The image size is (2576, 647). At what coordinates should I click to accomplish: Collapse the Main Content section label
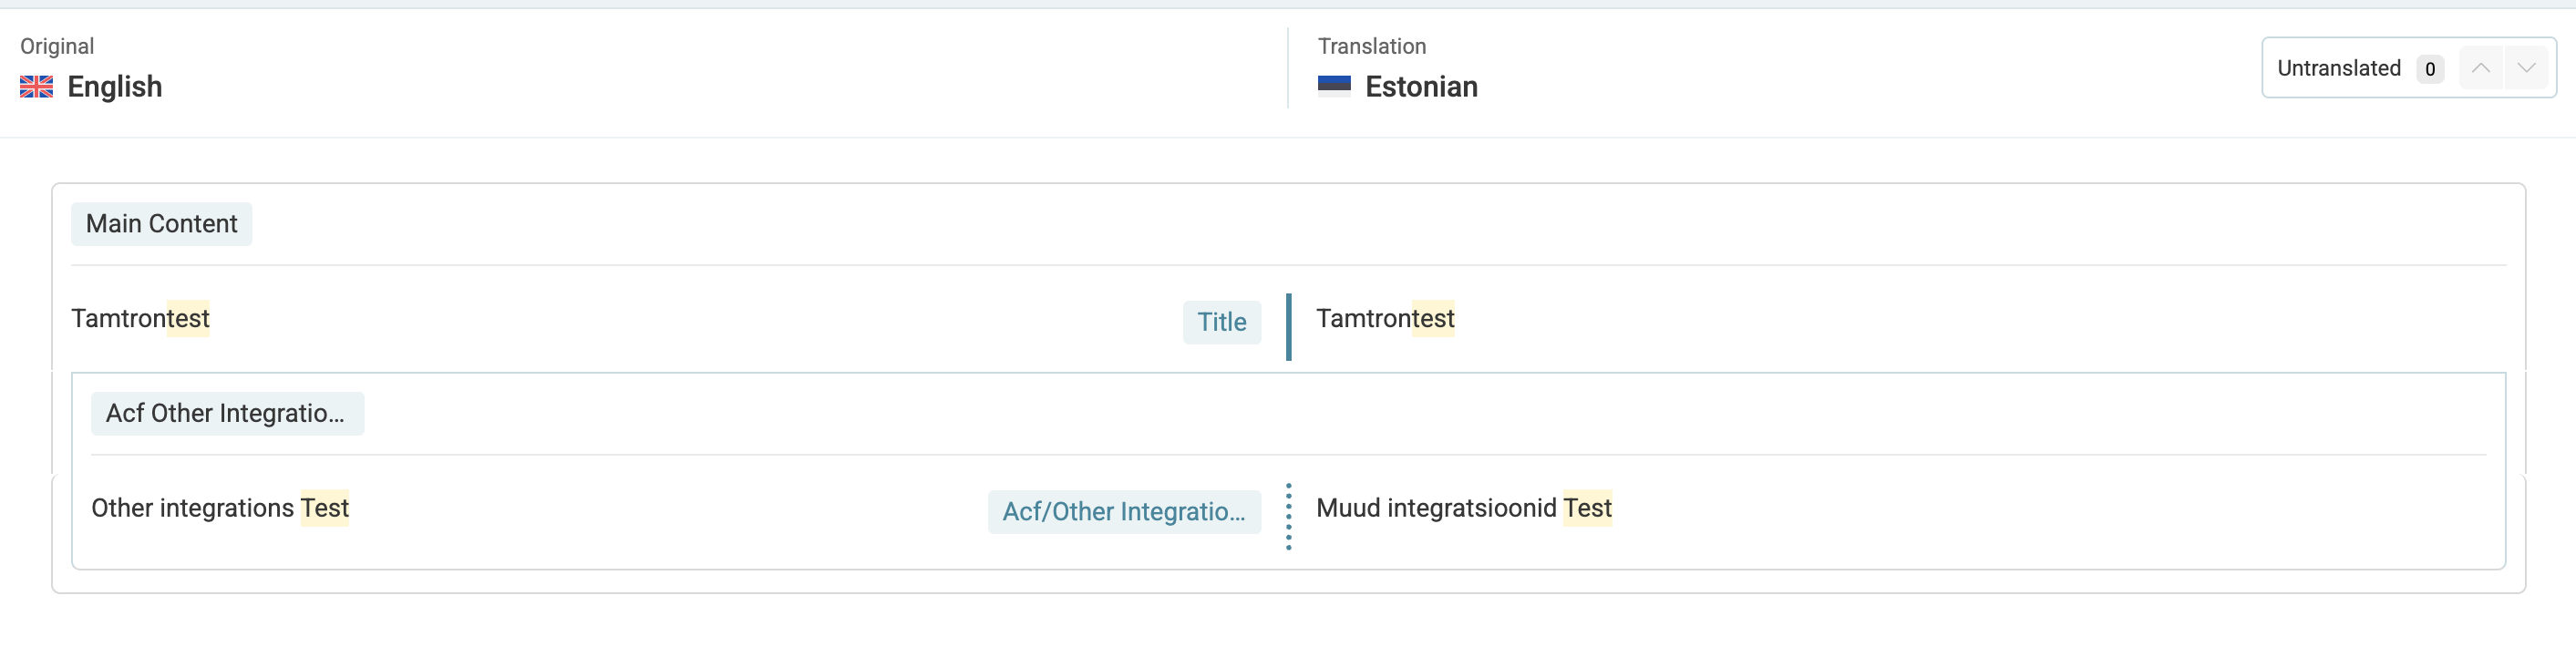pyautogui.click(x=162, y=224)
